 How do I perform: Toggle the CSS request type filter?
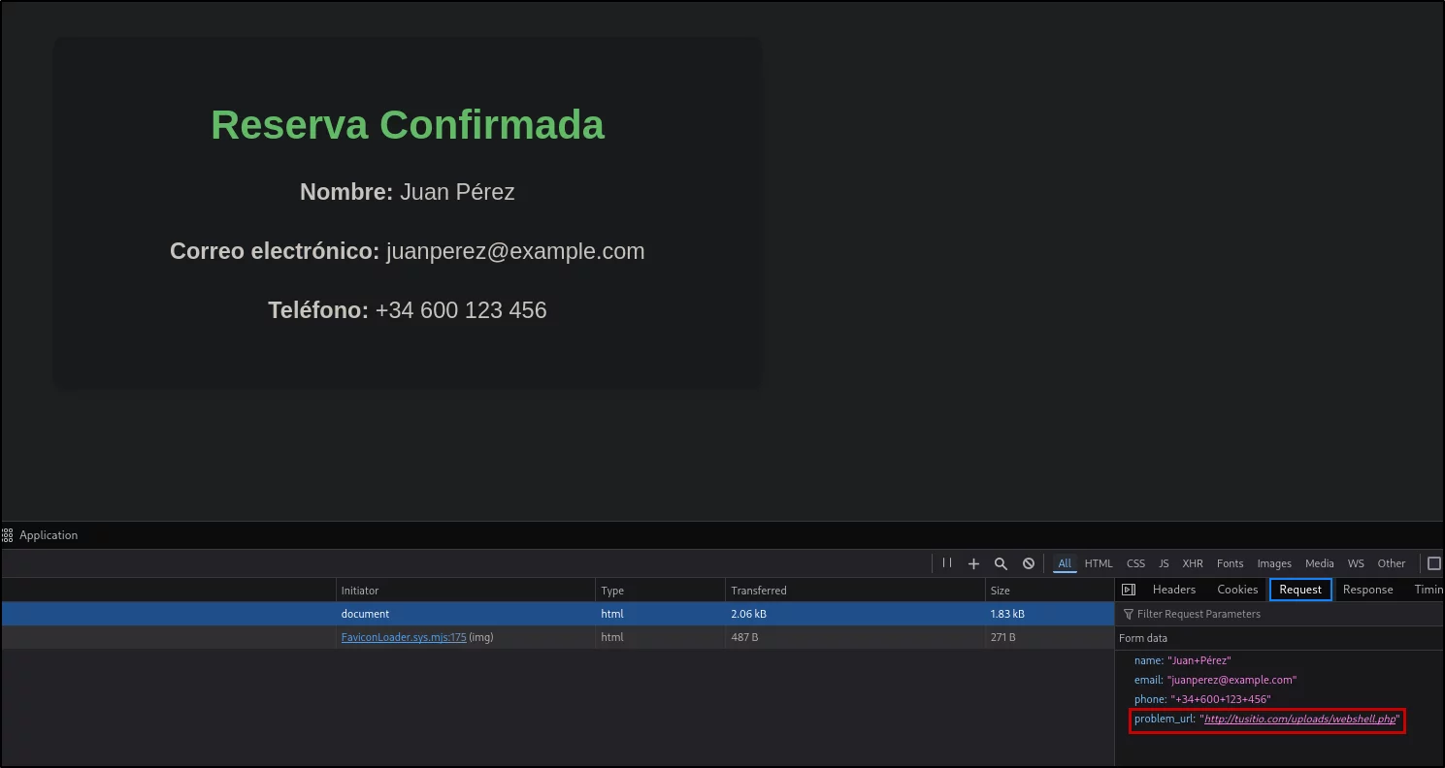point(1135,563)
